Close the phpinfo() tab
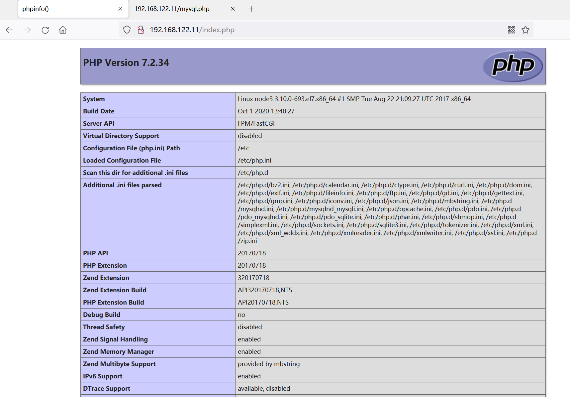570x397 pixels. click(x=120, y=9)
